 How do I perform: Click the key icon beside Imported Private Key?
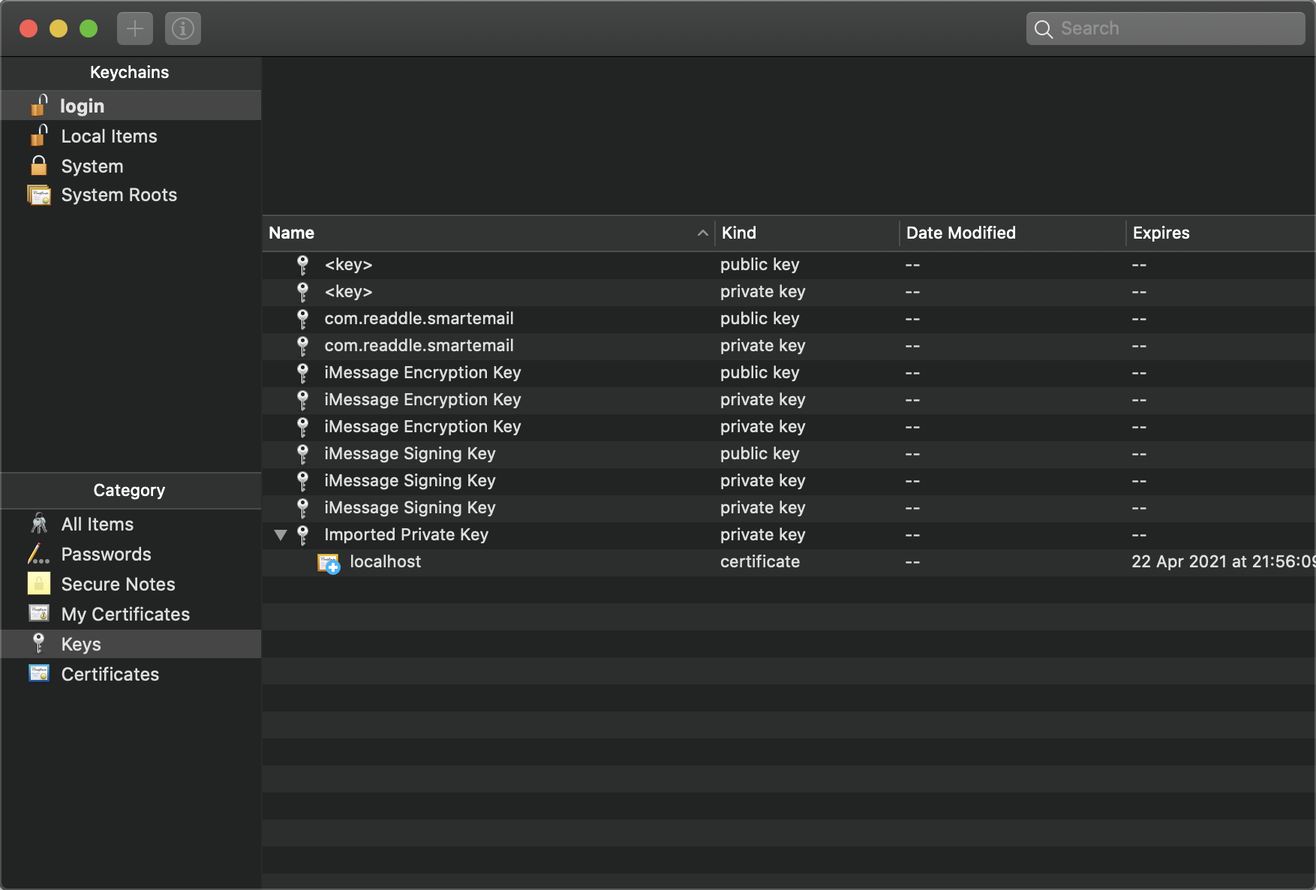pos(303,535)
